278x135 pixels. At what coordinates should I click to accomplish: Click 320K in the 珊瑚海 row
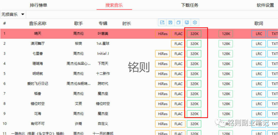[x=194, y=64]
